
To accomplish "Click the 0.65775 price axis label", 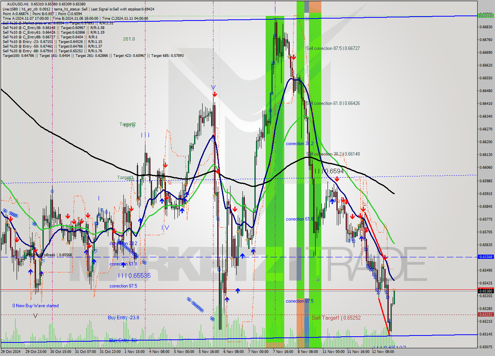I will point(486,219).
